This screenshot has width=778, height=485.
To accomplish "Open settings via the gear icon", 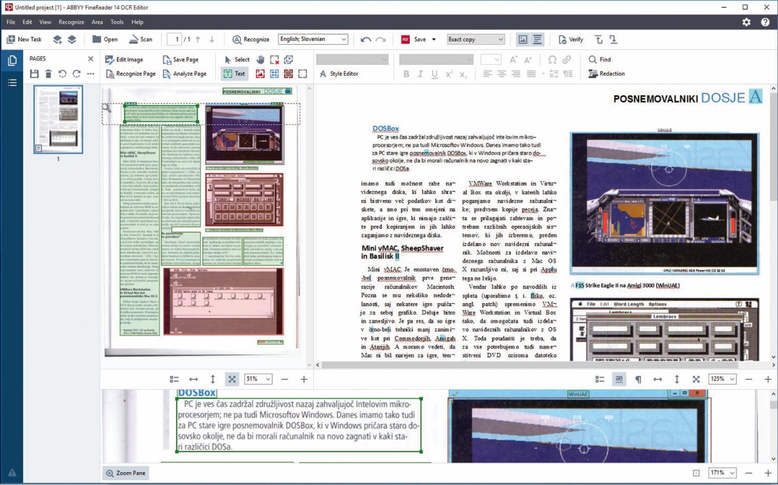I will 746,22.
